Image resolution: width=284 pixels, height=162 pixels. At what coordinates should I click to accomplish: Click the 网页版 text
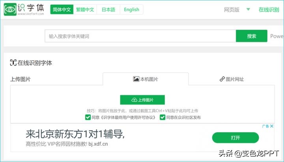point(232,9)
